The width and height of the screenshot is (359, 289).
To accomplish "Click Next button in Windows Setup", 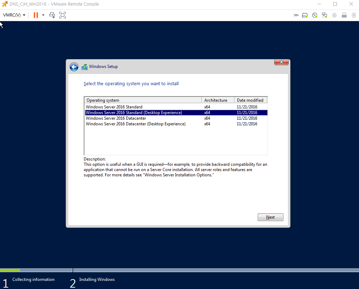I will 270,217.
